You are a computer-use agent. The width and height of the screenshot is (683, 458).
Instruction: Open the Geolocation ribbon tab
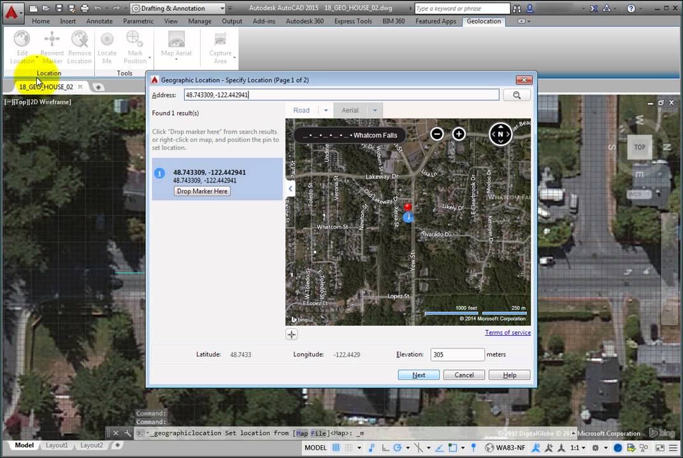pyautogui.click(x=484, y=21)
